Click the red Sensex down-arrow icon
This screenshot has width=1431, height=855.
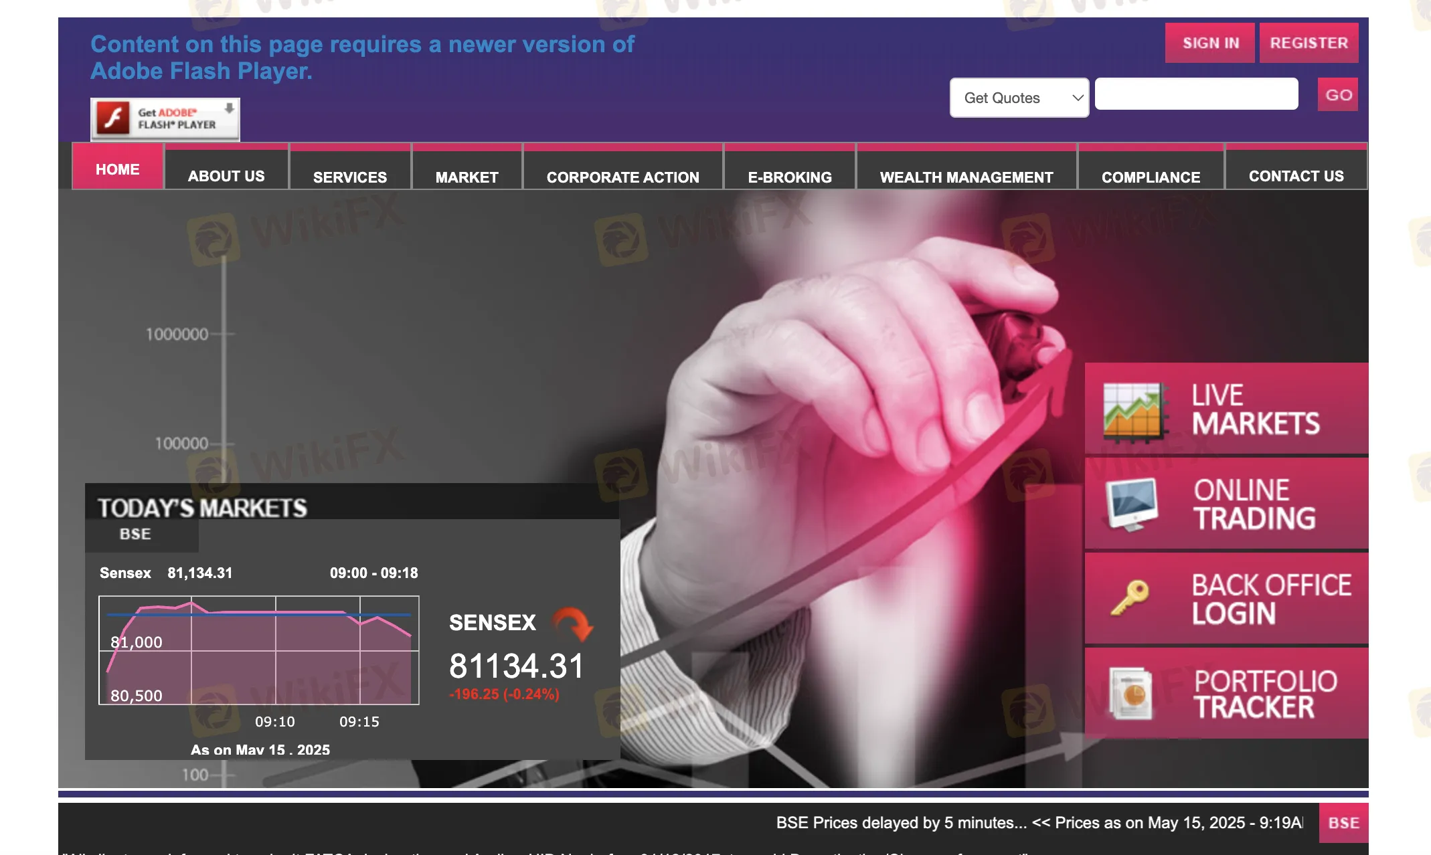(573, 624)
